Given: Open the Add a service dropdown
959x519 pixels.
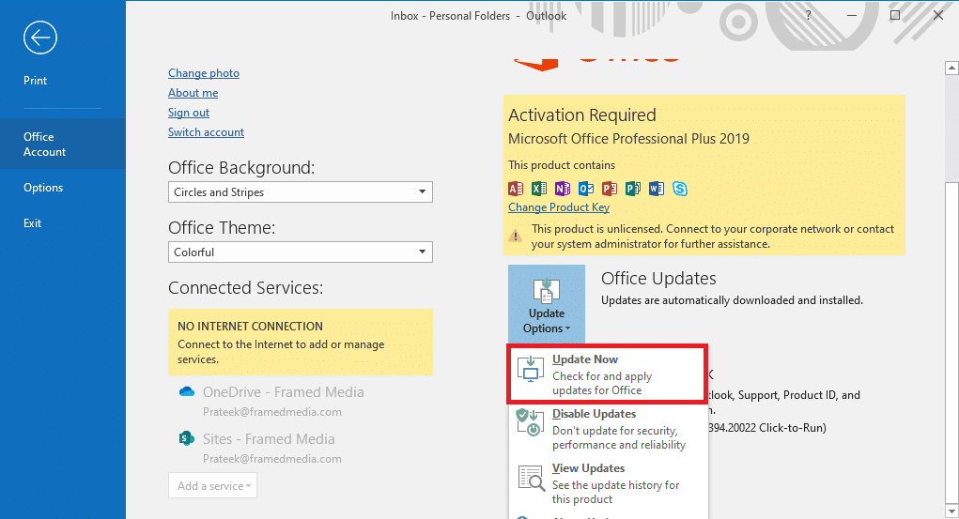Looking at the screenshot, I should pyautogui.click(x=213, y=485).
